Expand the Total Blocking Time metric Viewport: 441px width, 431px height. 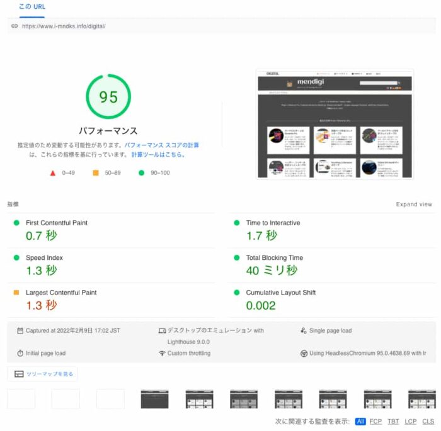click(x=331, y=266)
